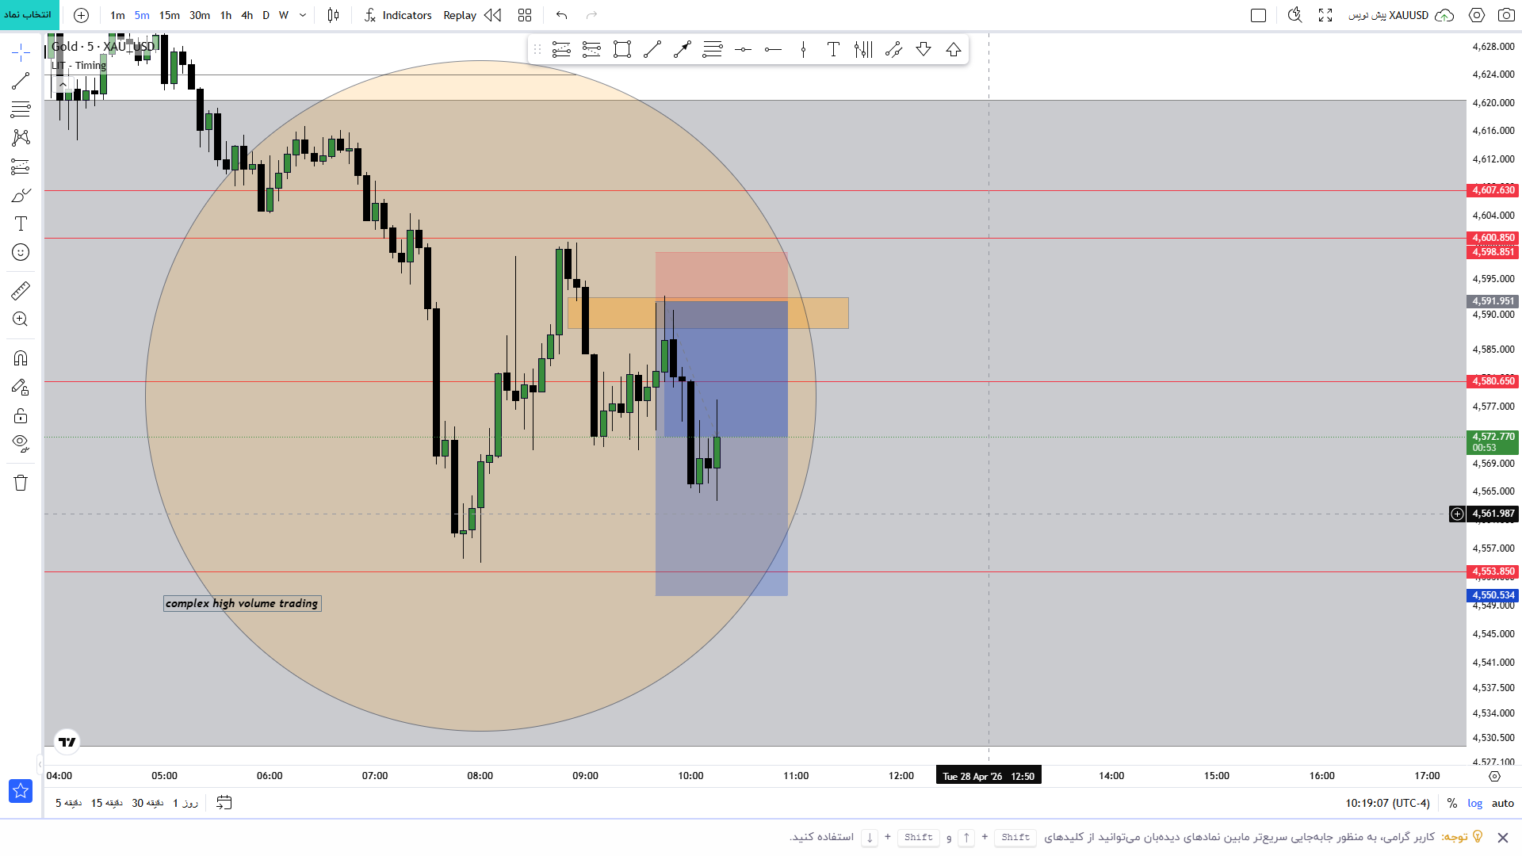Select the ruler measure tool
The width and height of the screenshot is (1522, 856).
[21, 291]
